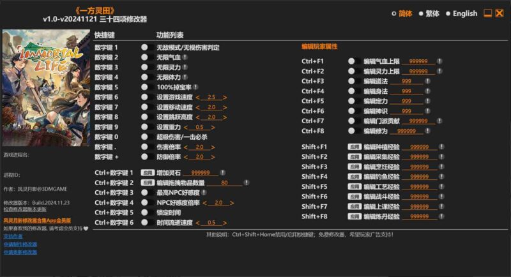The height and width of the screenshot is (277, 511).
Task: Increase 设置游戏速度 with right arrow
Action: [225, 97]
